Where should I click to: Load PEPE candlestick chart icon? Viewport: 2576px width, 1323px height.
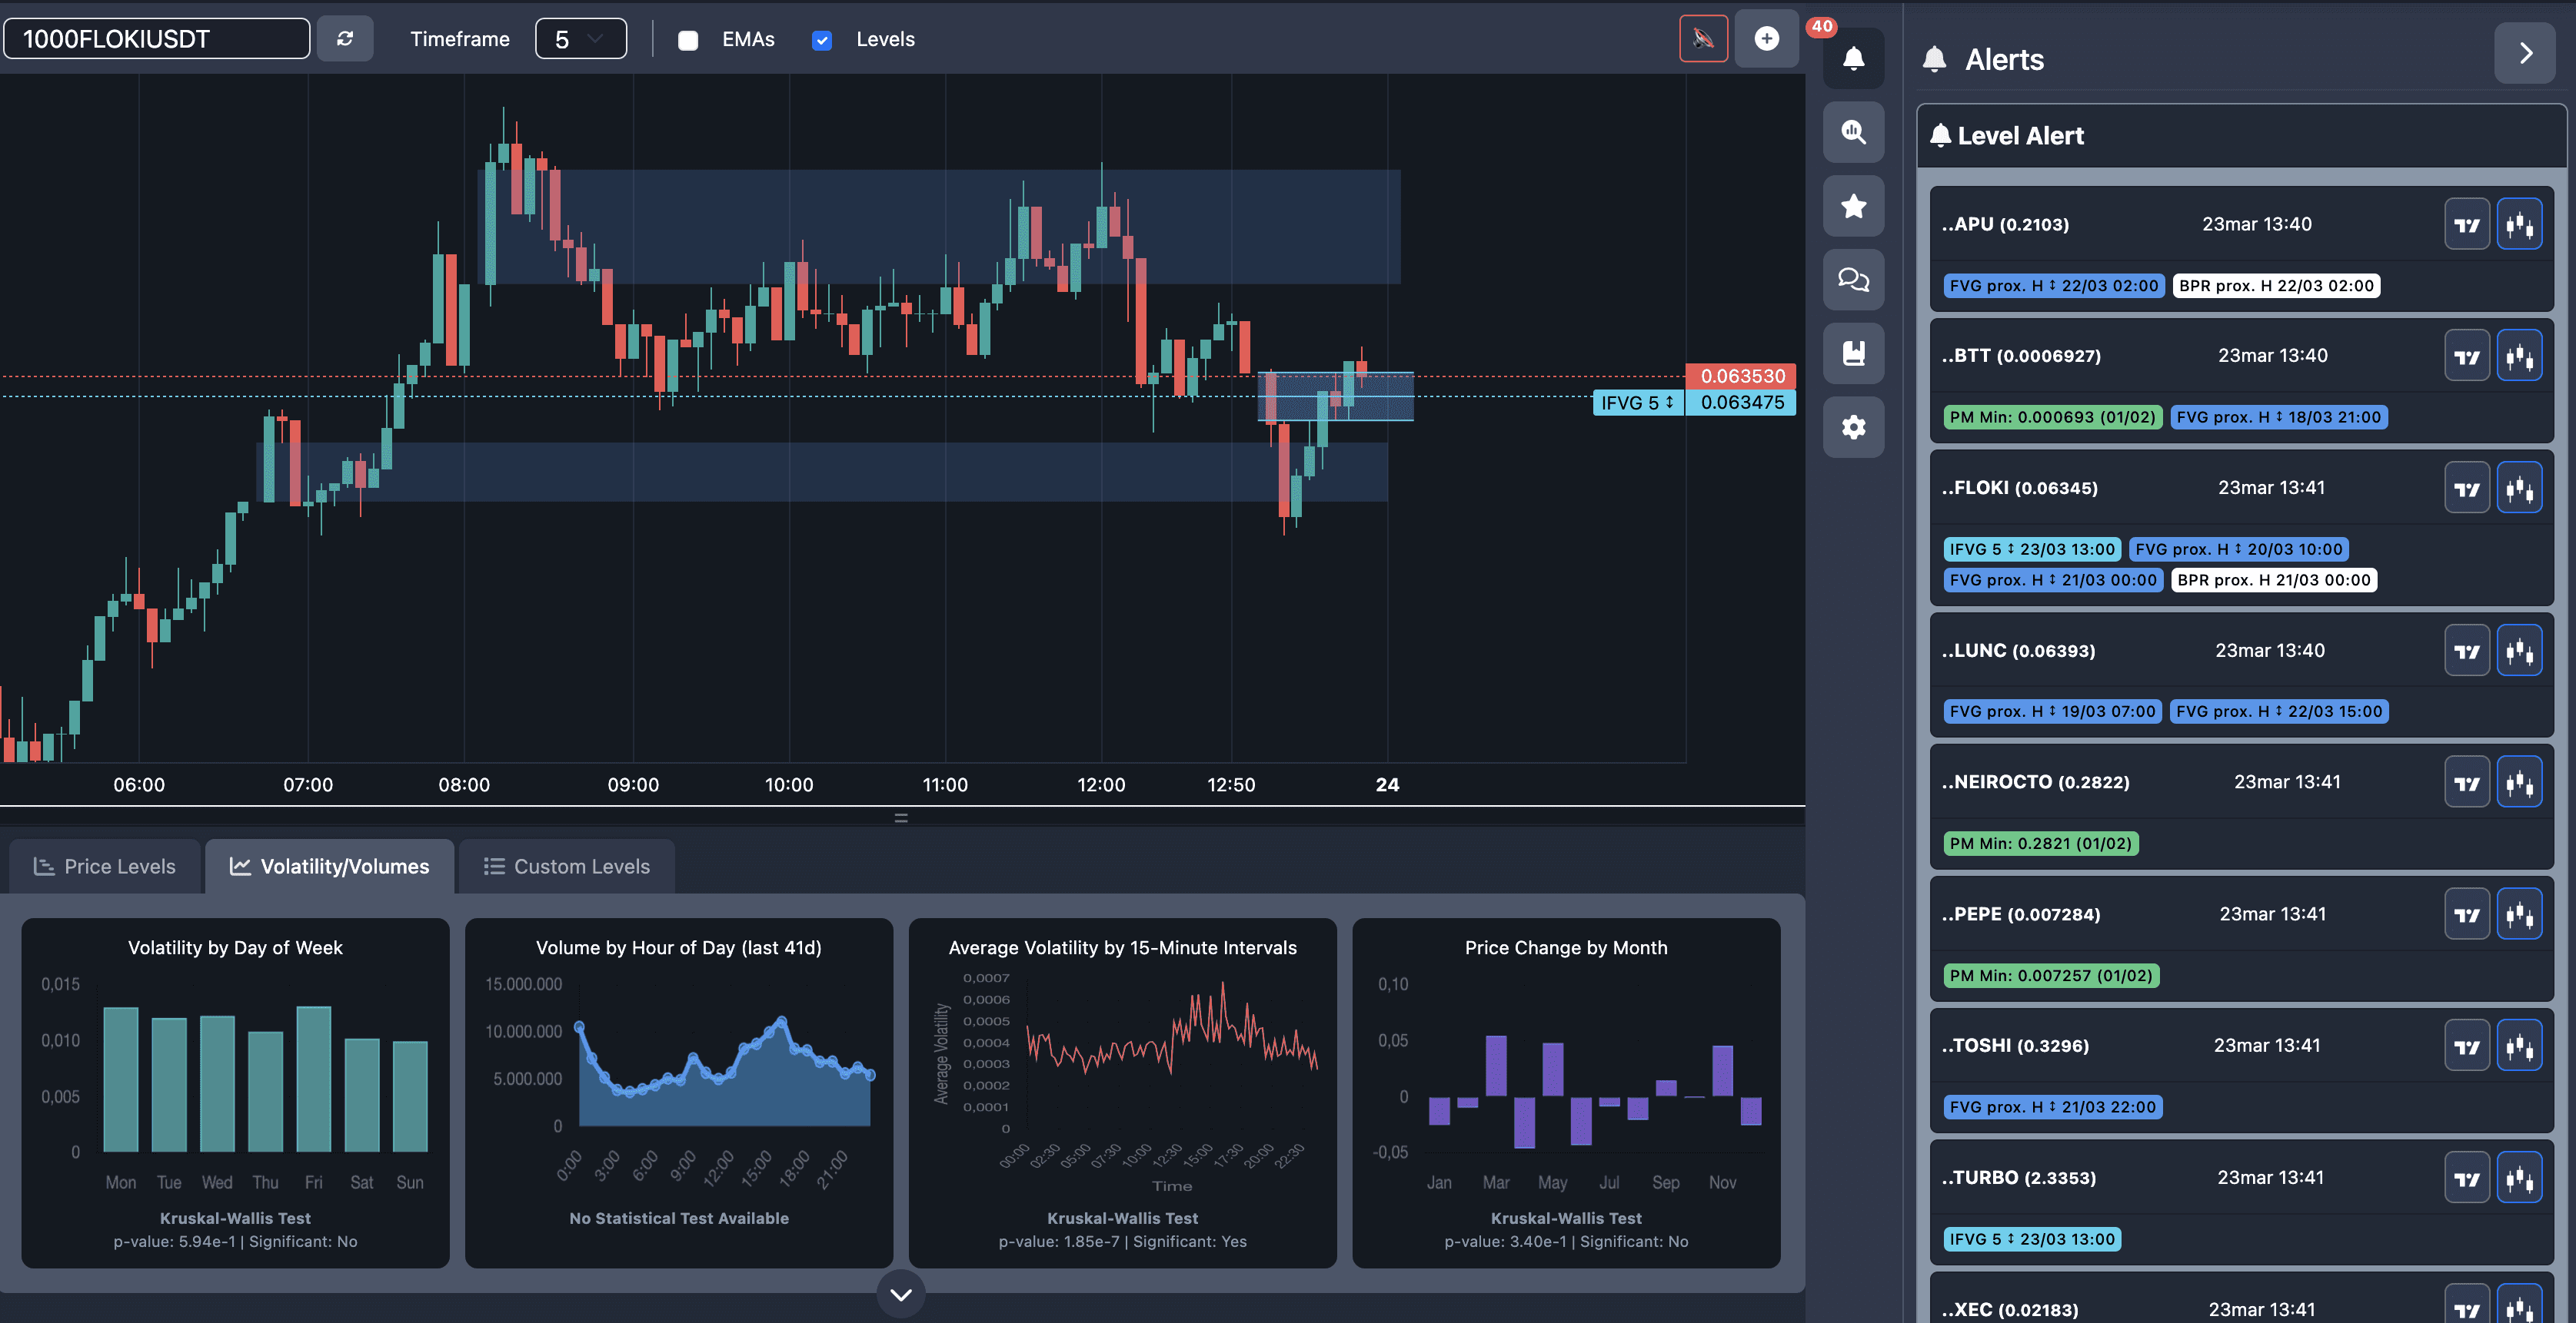tap(2519, 914)
